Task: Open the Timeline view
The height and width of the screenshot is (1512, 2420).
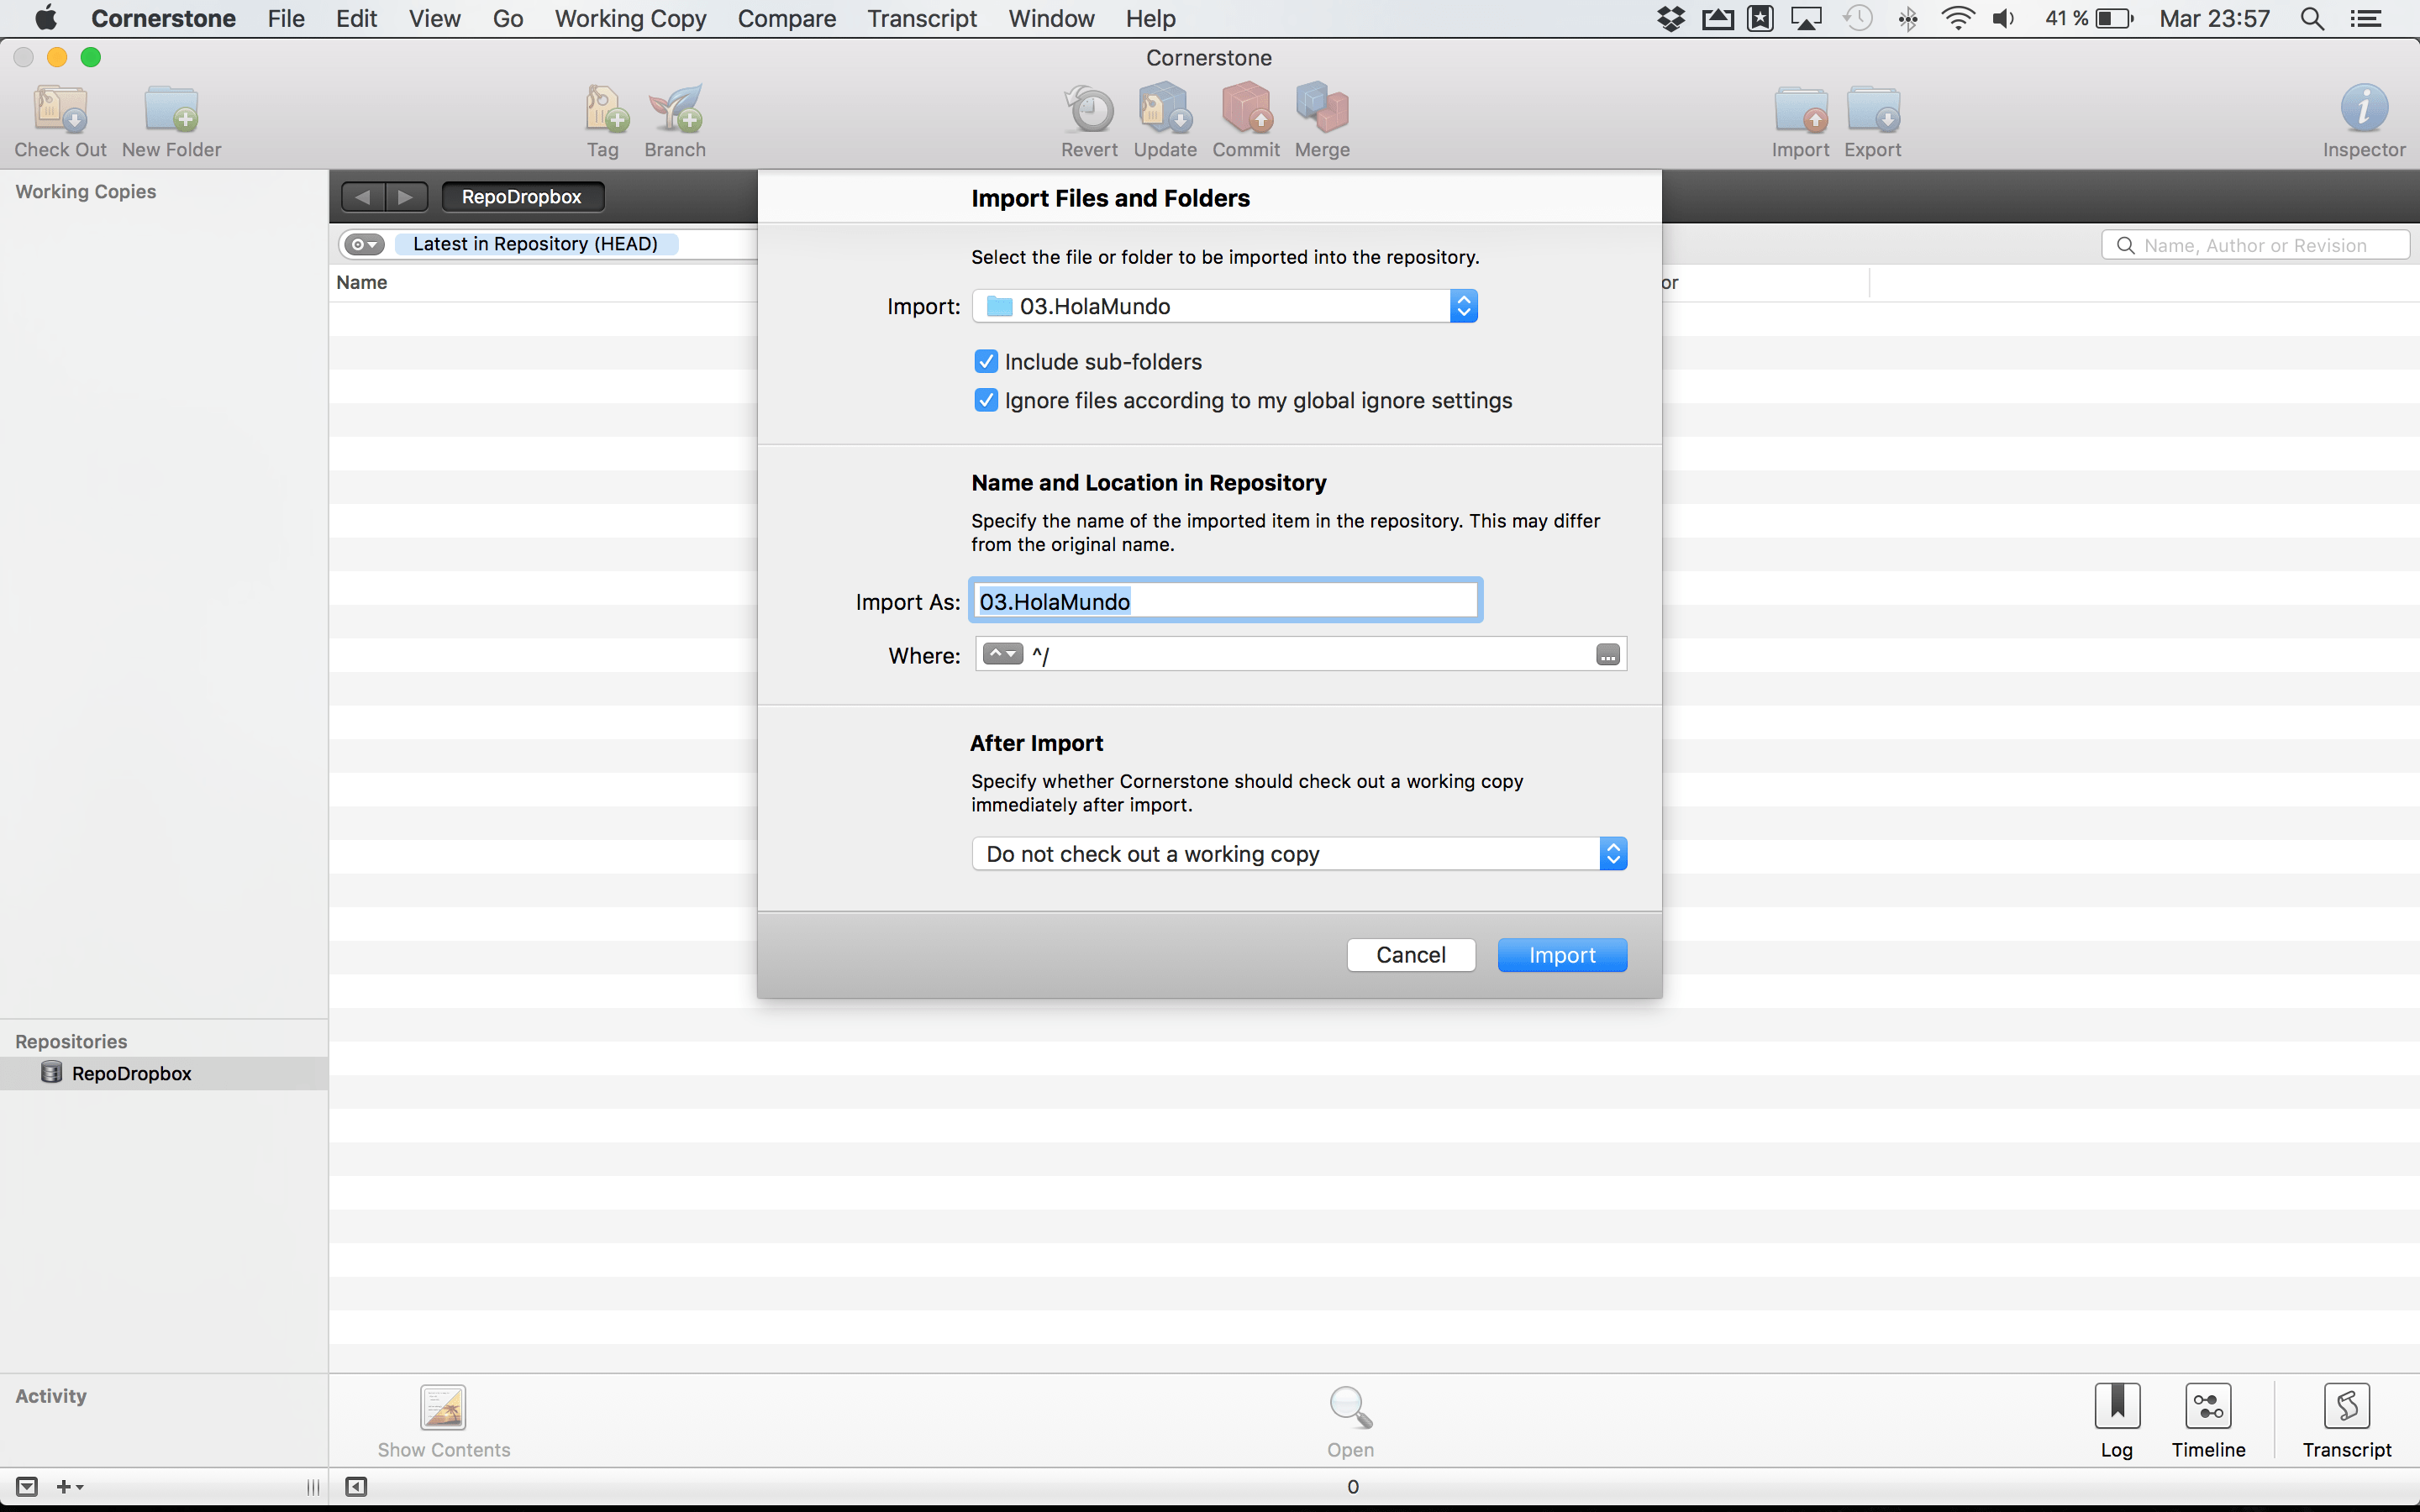Action: pyautogui.click(x=2208, y=1406)
